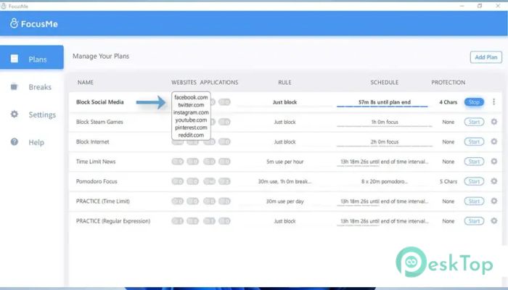Click the '2h 0m focus' schedule bar
Image resolution: width=508 pixels, height=290 pixels.
click(384, 146)
